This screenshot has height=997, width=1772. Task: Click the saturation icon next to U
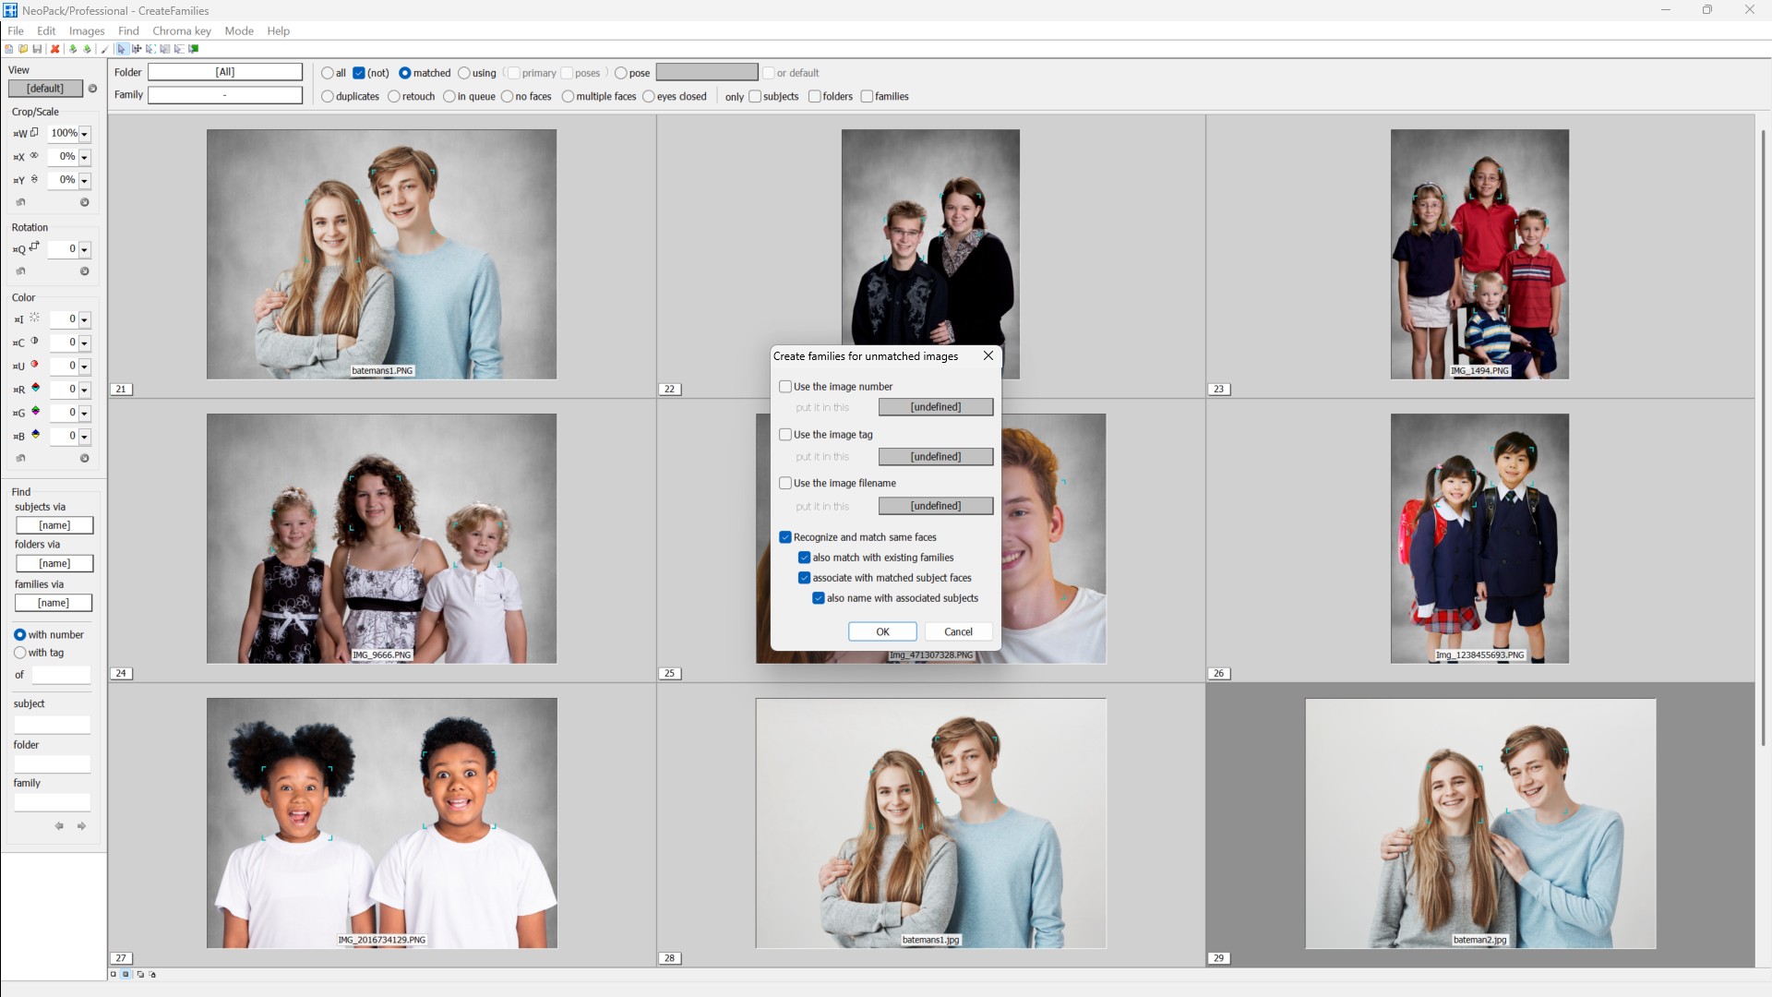34,365
